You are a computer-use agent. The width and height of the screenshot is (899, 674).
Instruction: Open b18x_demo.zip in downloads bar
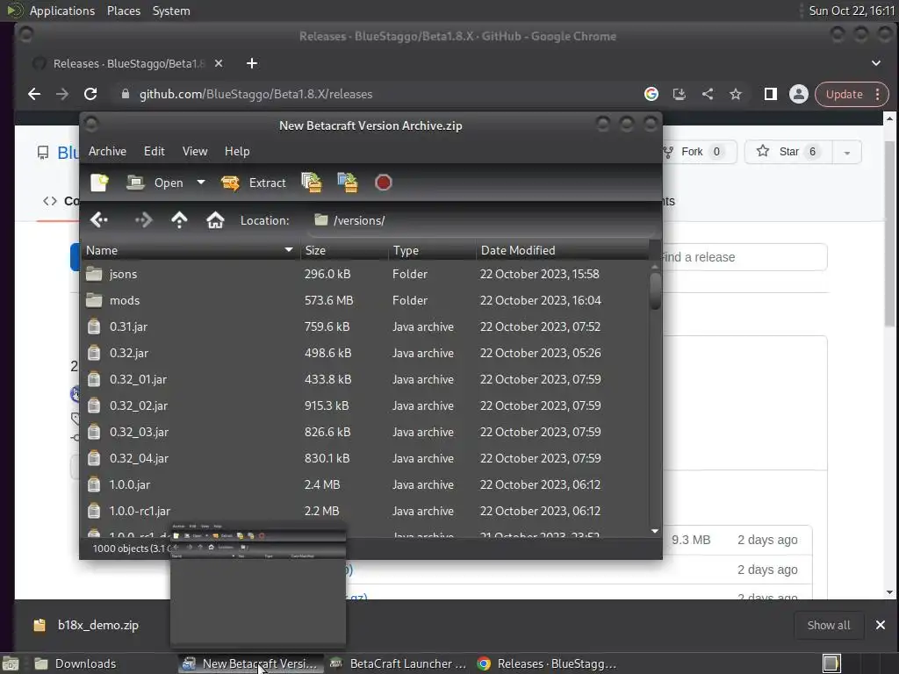(x=89, y=625)
